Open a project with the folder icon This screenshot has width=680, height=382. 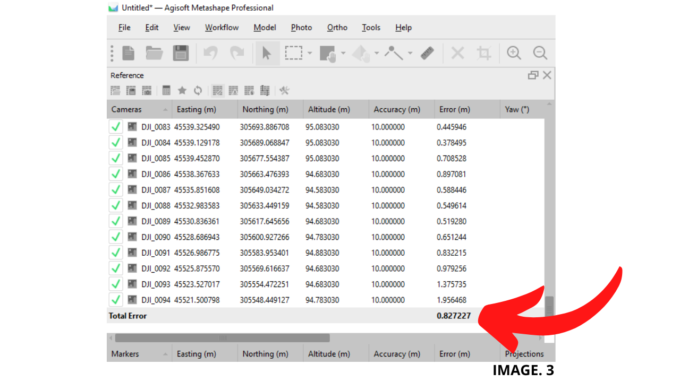(x=154, y=53)
